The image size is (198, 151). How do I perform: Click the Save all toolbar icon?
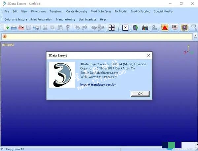pos(36,27)
